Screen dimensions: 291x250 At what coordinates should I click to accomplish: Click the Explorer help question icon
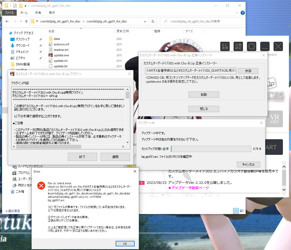click(242, 13)
